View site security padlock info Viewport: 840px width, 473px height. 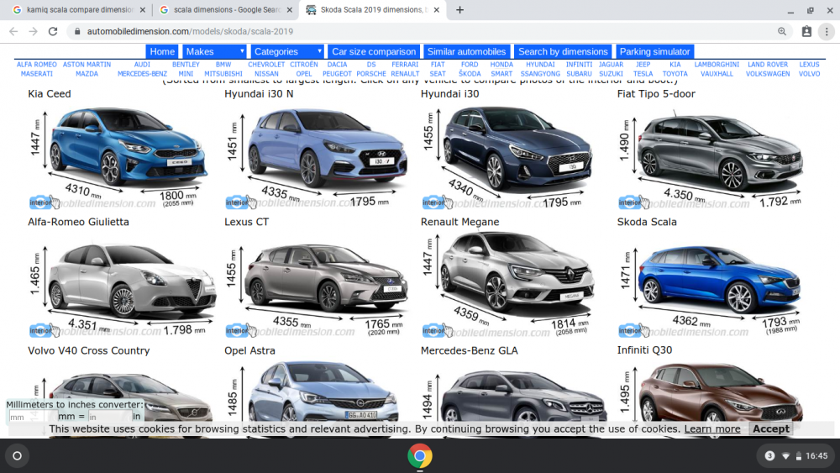pyautogui.click(x=77, y=32)
